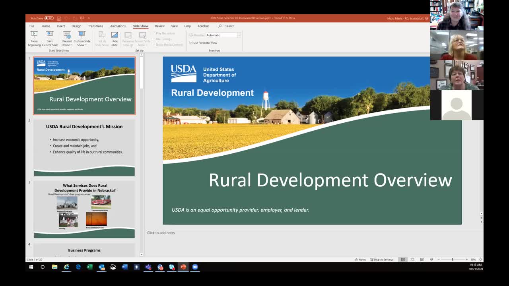Image resolution: width=509 pixels, height=286 pixels.
Task: Open Display Settings in status bar
Action: pos(382,259)
